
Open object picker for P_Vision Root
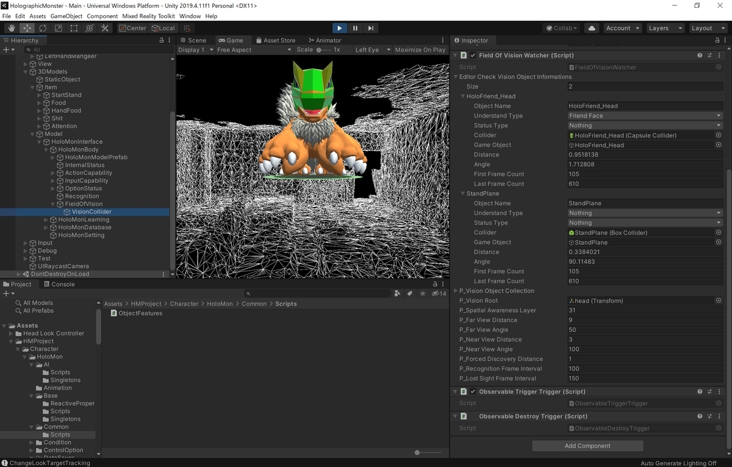(x=719, y=301)
